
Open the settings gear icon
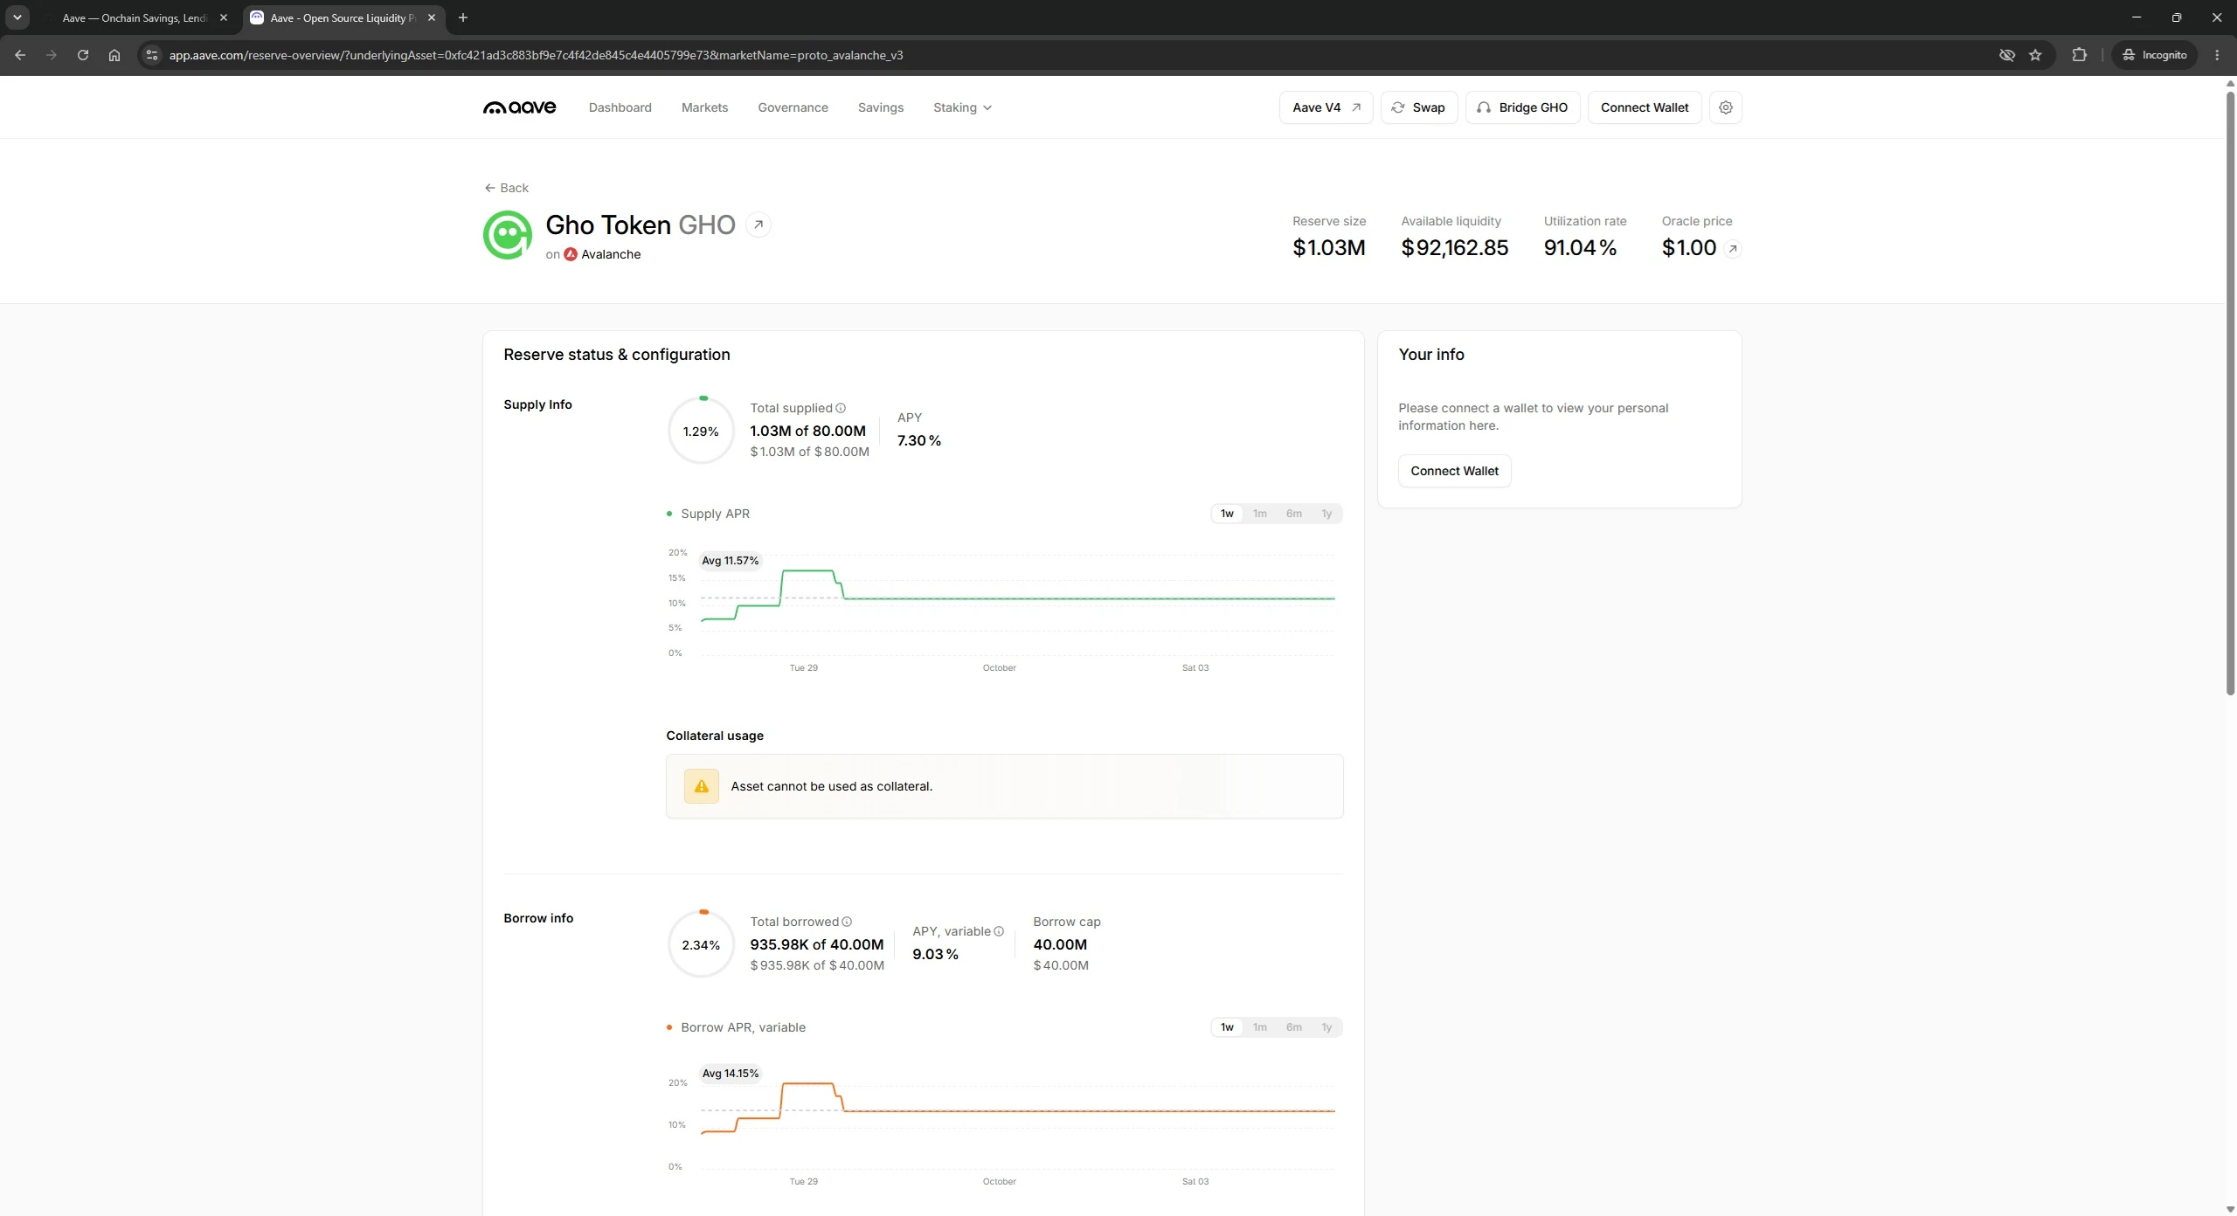[x=1725, y=107]
